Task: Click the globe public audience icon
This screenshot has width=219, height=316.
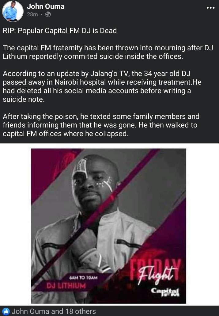Action: (48, 14)
